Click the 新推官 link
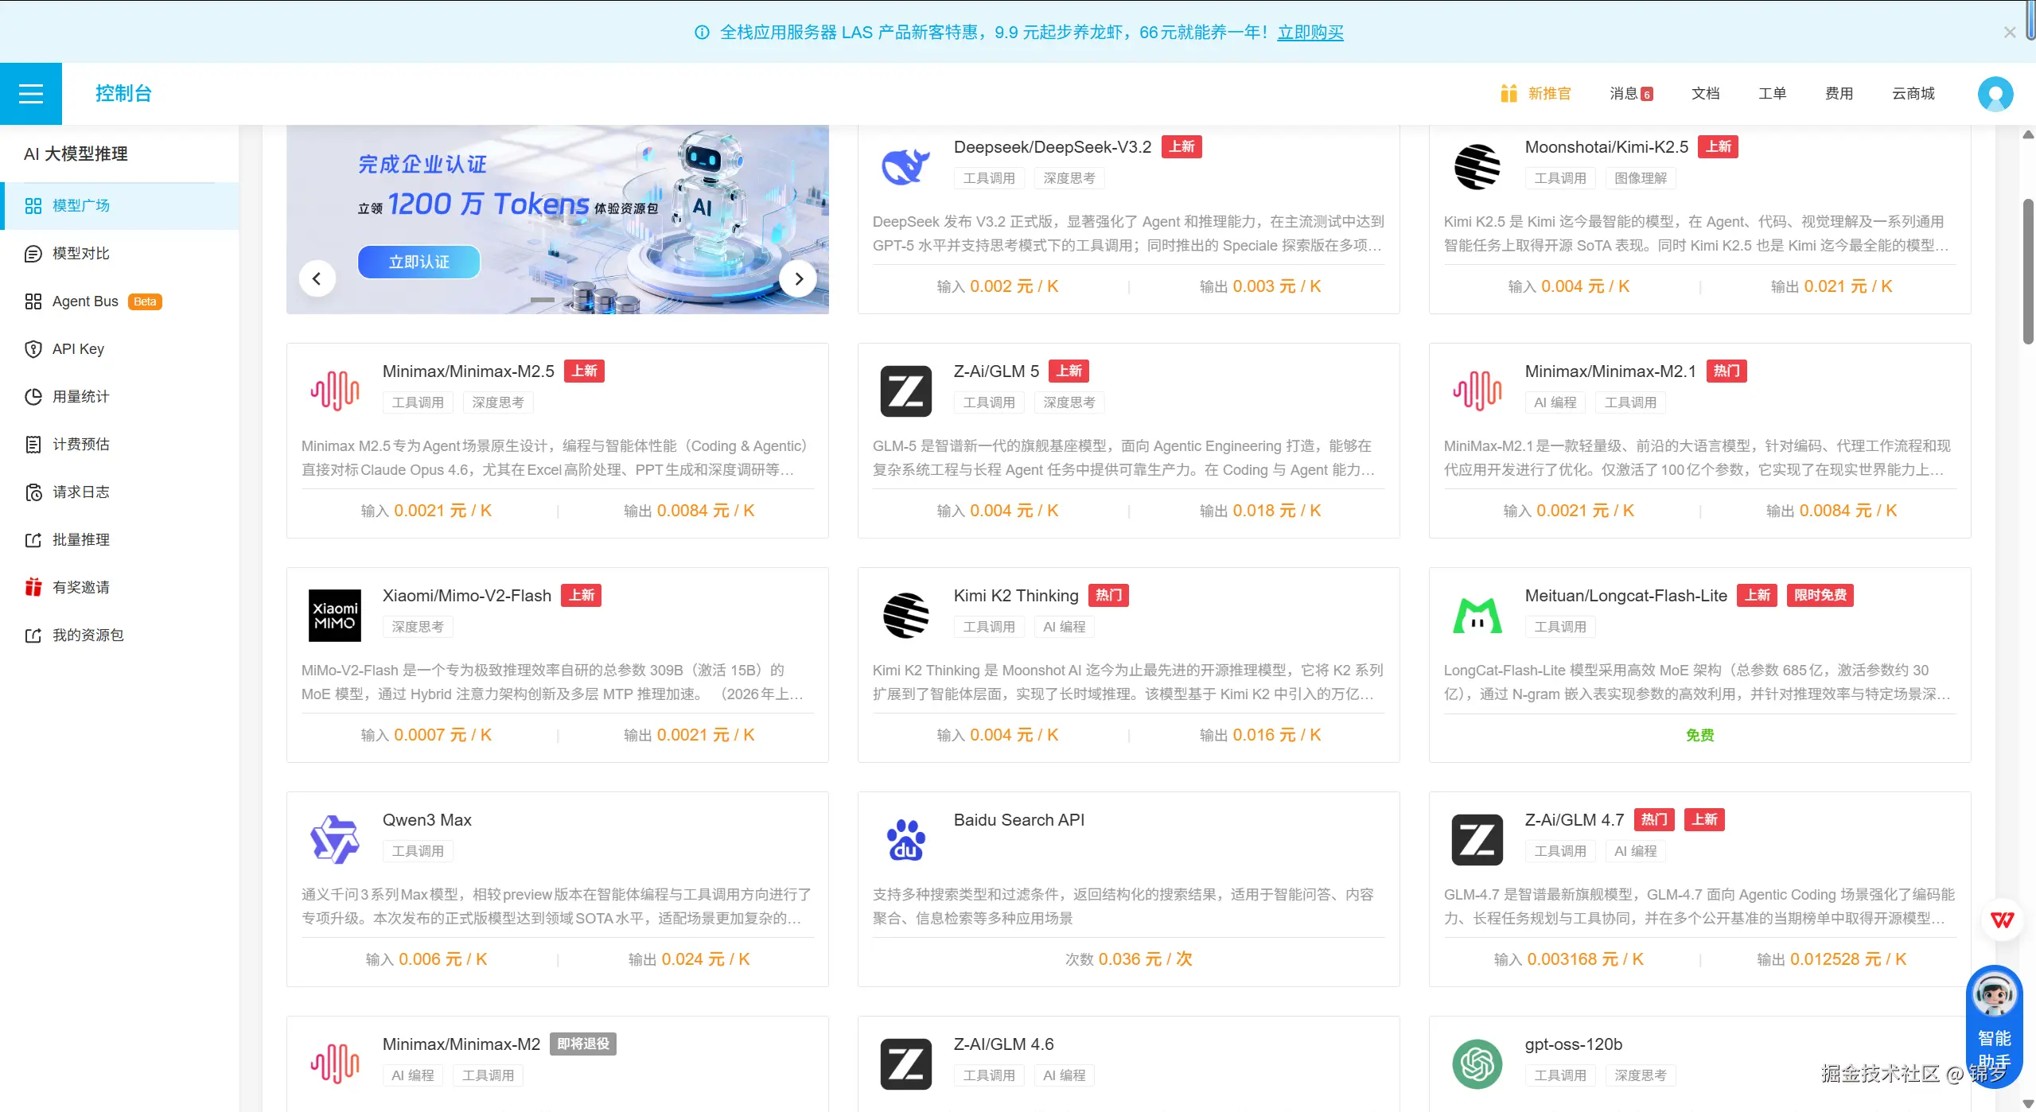2036x1112 pixels. point(1549,94)
